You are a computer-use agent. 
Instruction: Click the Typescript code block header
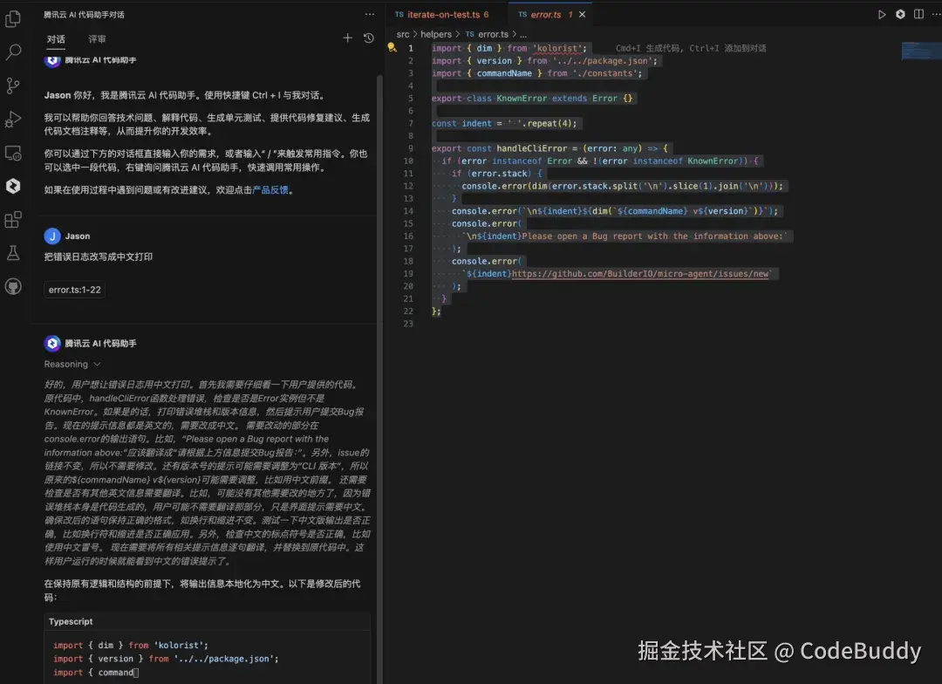(208, 621)
